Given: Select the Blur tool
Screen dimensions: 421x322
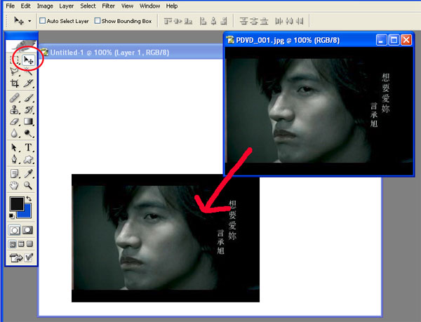Looking at the screenshot, I should click(x=15, y=133).
